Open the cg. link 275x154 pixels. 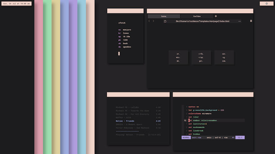click(x=224, y=57)
